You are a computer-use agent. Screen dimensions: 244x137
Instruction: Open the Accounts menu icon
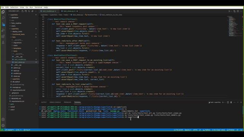(3, 119)
